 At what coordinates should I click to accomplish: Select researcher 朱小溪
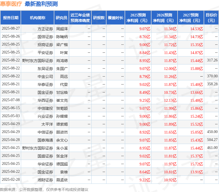pos(62,148)
